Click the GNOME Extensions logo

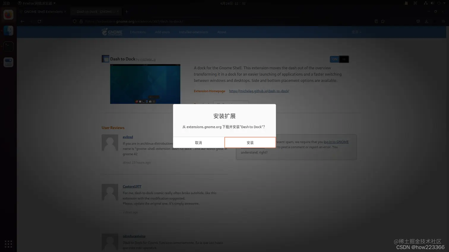[x=112, y=32]
